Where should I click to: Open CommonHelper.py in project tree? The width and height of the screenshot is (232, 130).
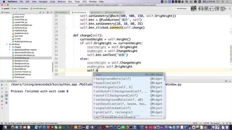pos(23,72)
